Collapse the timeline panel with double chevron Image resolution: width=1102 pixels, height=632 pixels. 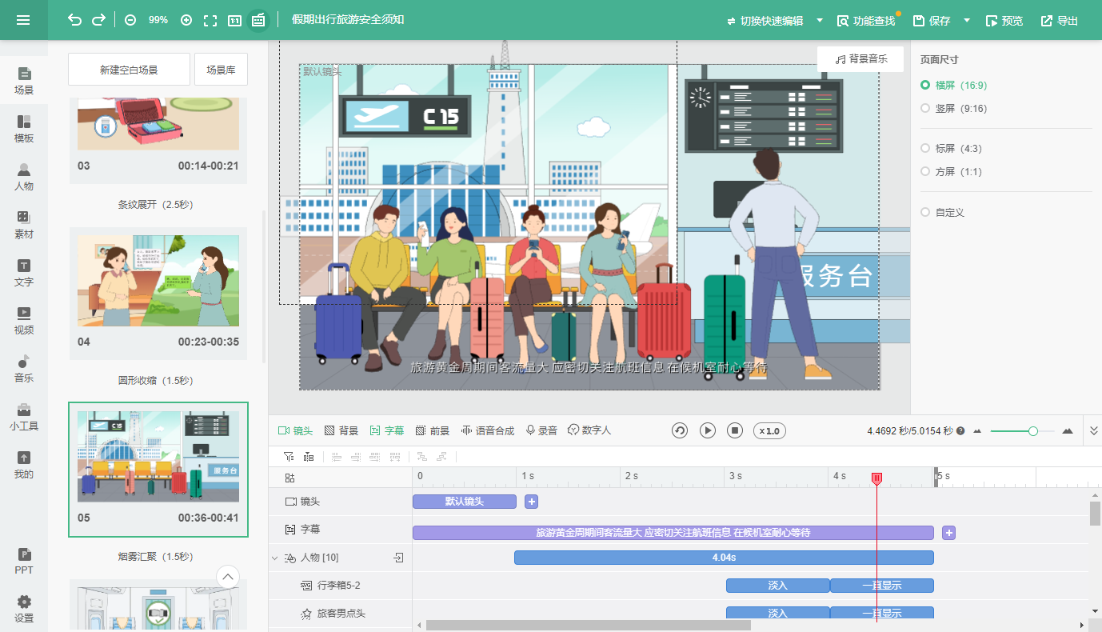click(x=1094, y=431)
